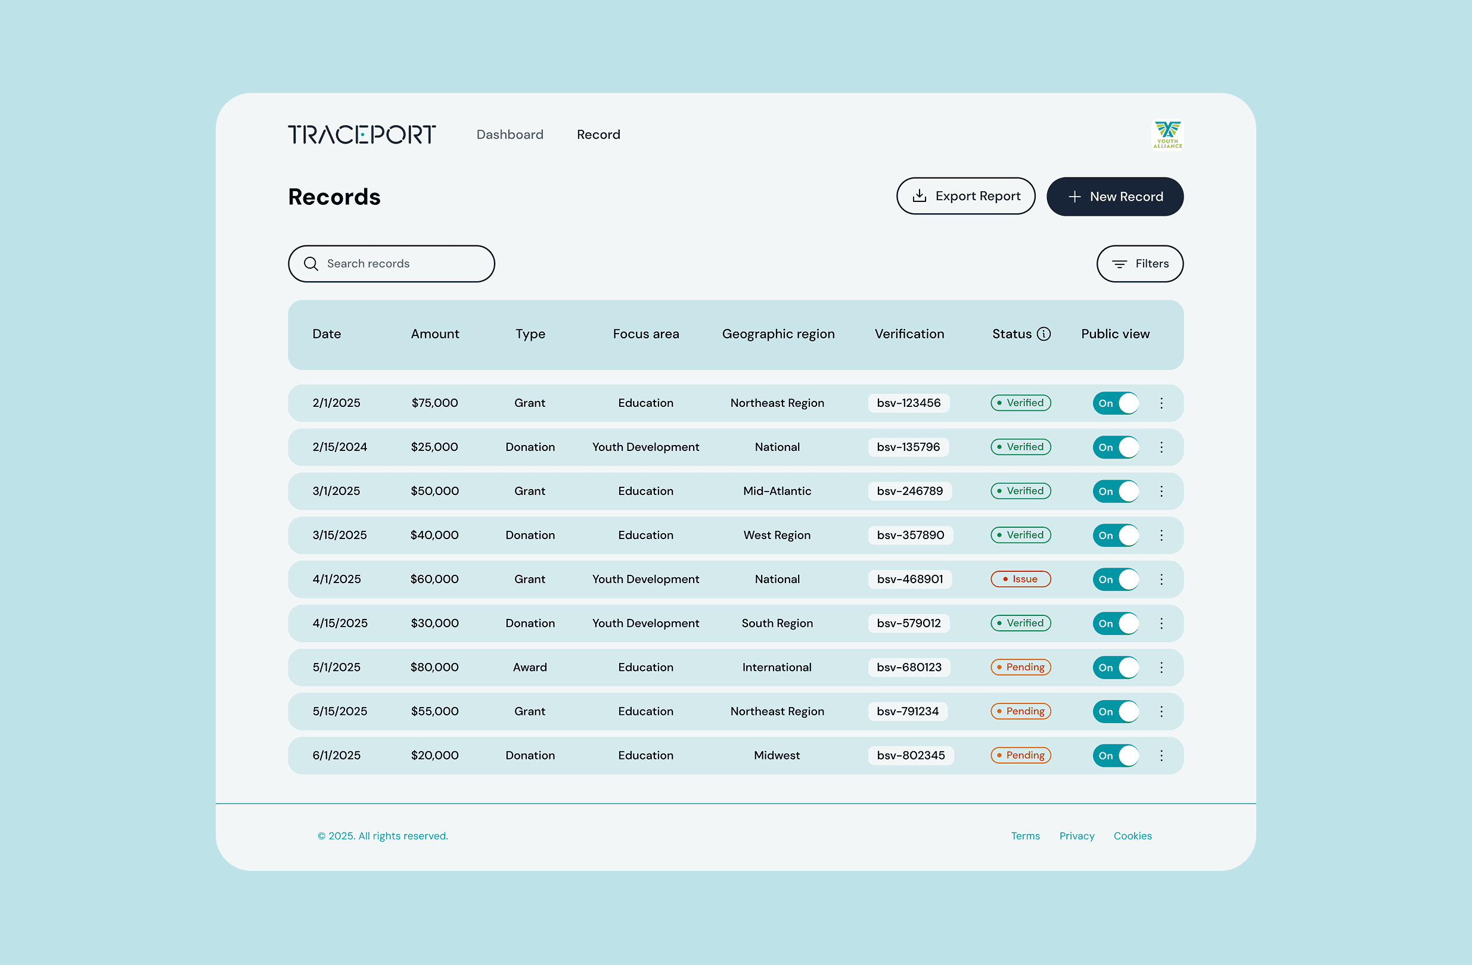Open three-dot menu for bsv-468901 row
1472x965 pixels.
[x=1161, y=579]
